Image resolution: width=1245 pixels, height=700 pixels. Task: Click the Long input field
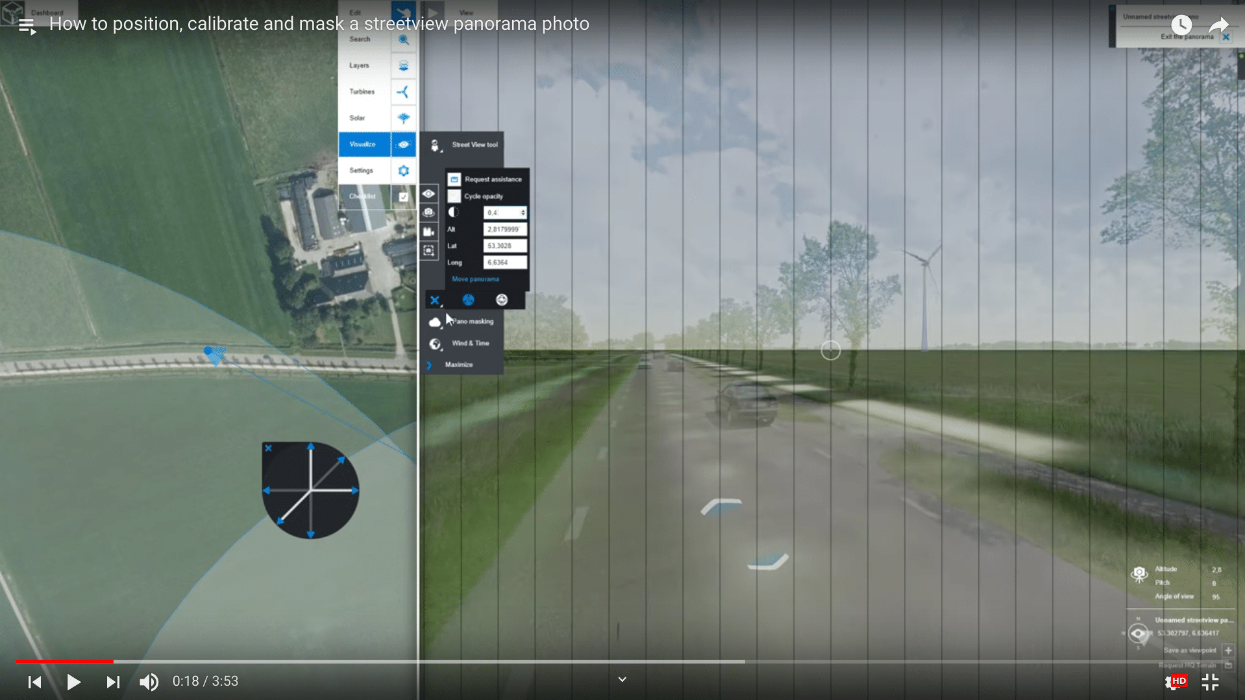505,262
